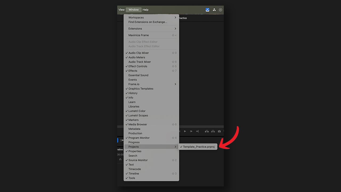
Task: Toggle the Snap magnet icon in timeline
Action: tap(120, 160)
